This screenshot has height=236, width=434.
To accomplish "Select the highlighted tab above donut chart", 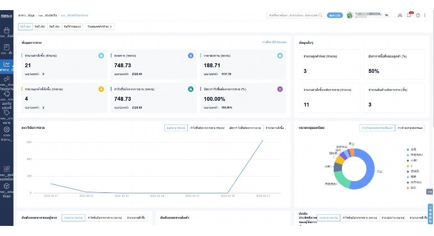I will coord(377,128).
